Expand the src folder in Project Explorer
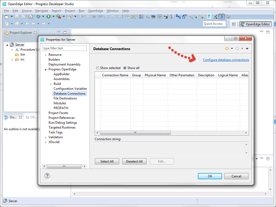276x207 pixels. 12,60
